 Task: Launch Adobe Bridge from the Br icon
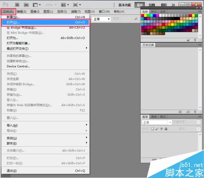17,5
